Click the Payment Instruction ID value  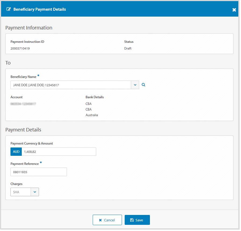20,48
